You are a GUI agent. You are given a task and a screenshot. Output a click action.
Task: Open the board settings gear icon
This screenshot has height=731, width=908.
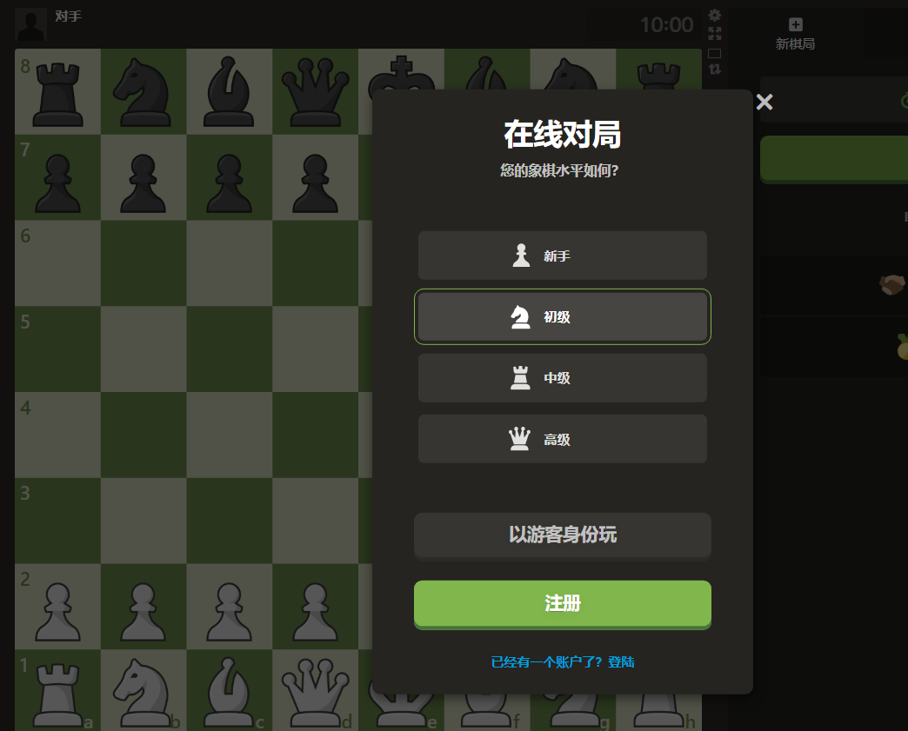pos(715,15)
